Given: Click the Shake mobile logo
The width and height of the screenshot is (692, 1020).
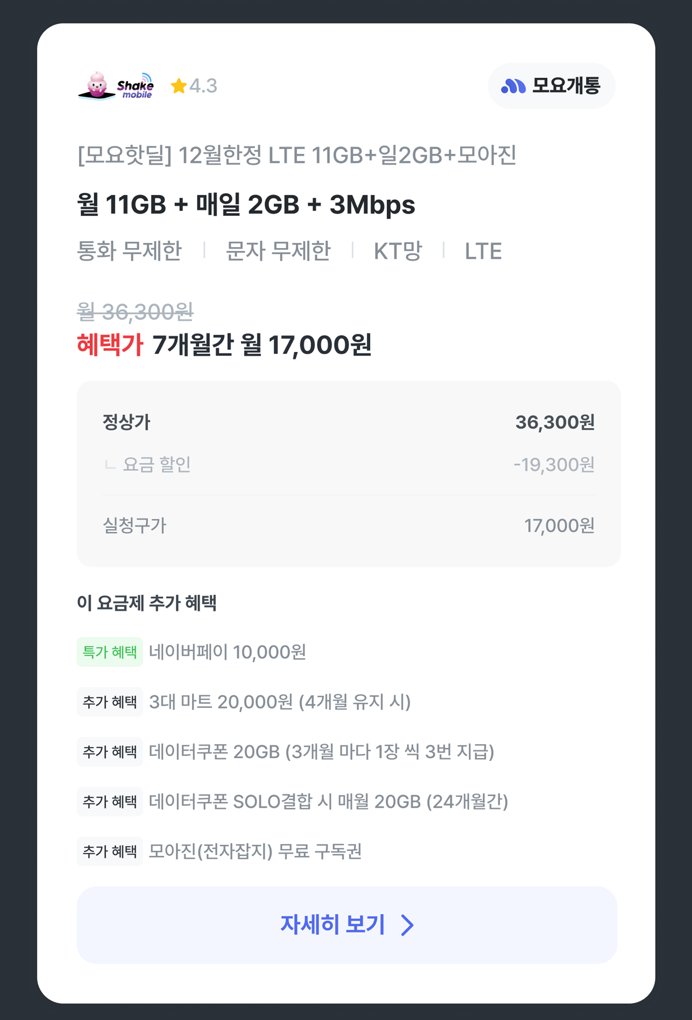Looking at the screenshot, I should pyautogui.click(x=116, y=86).
